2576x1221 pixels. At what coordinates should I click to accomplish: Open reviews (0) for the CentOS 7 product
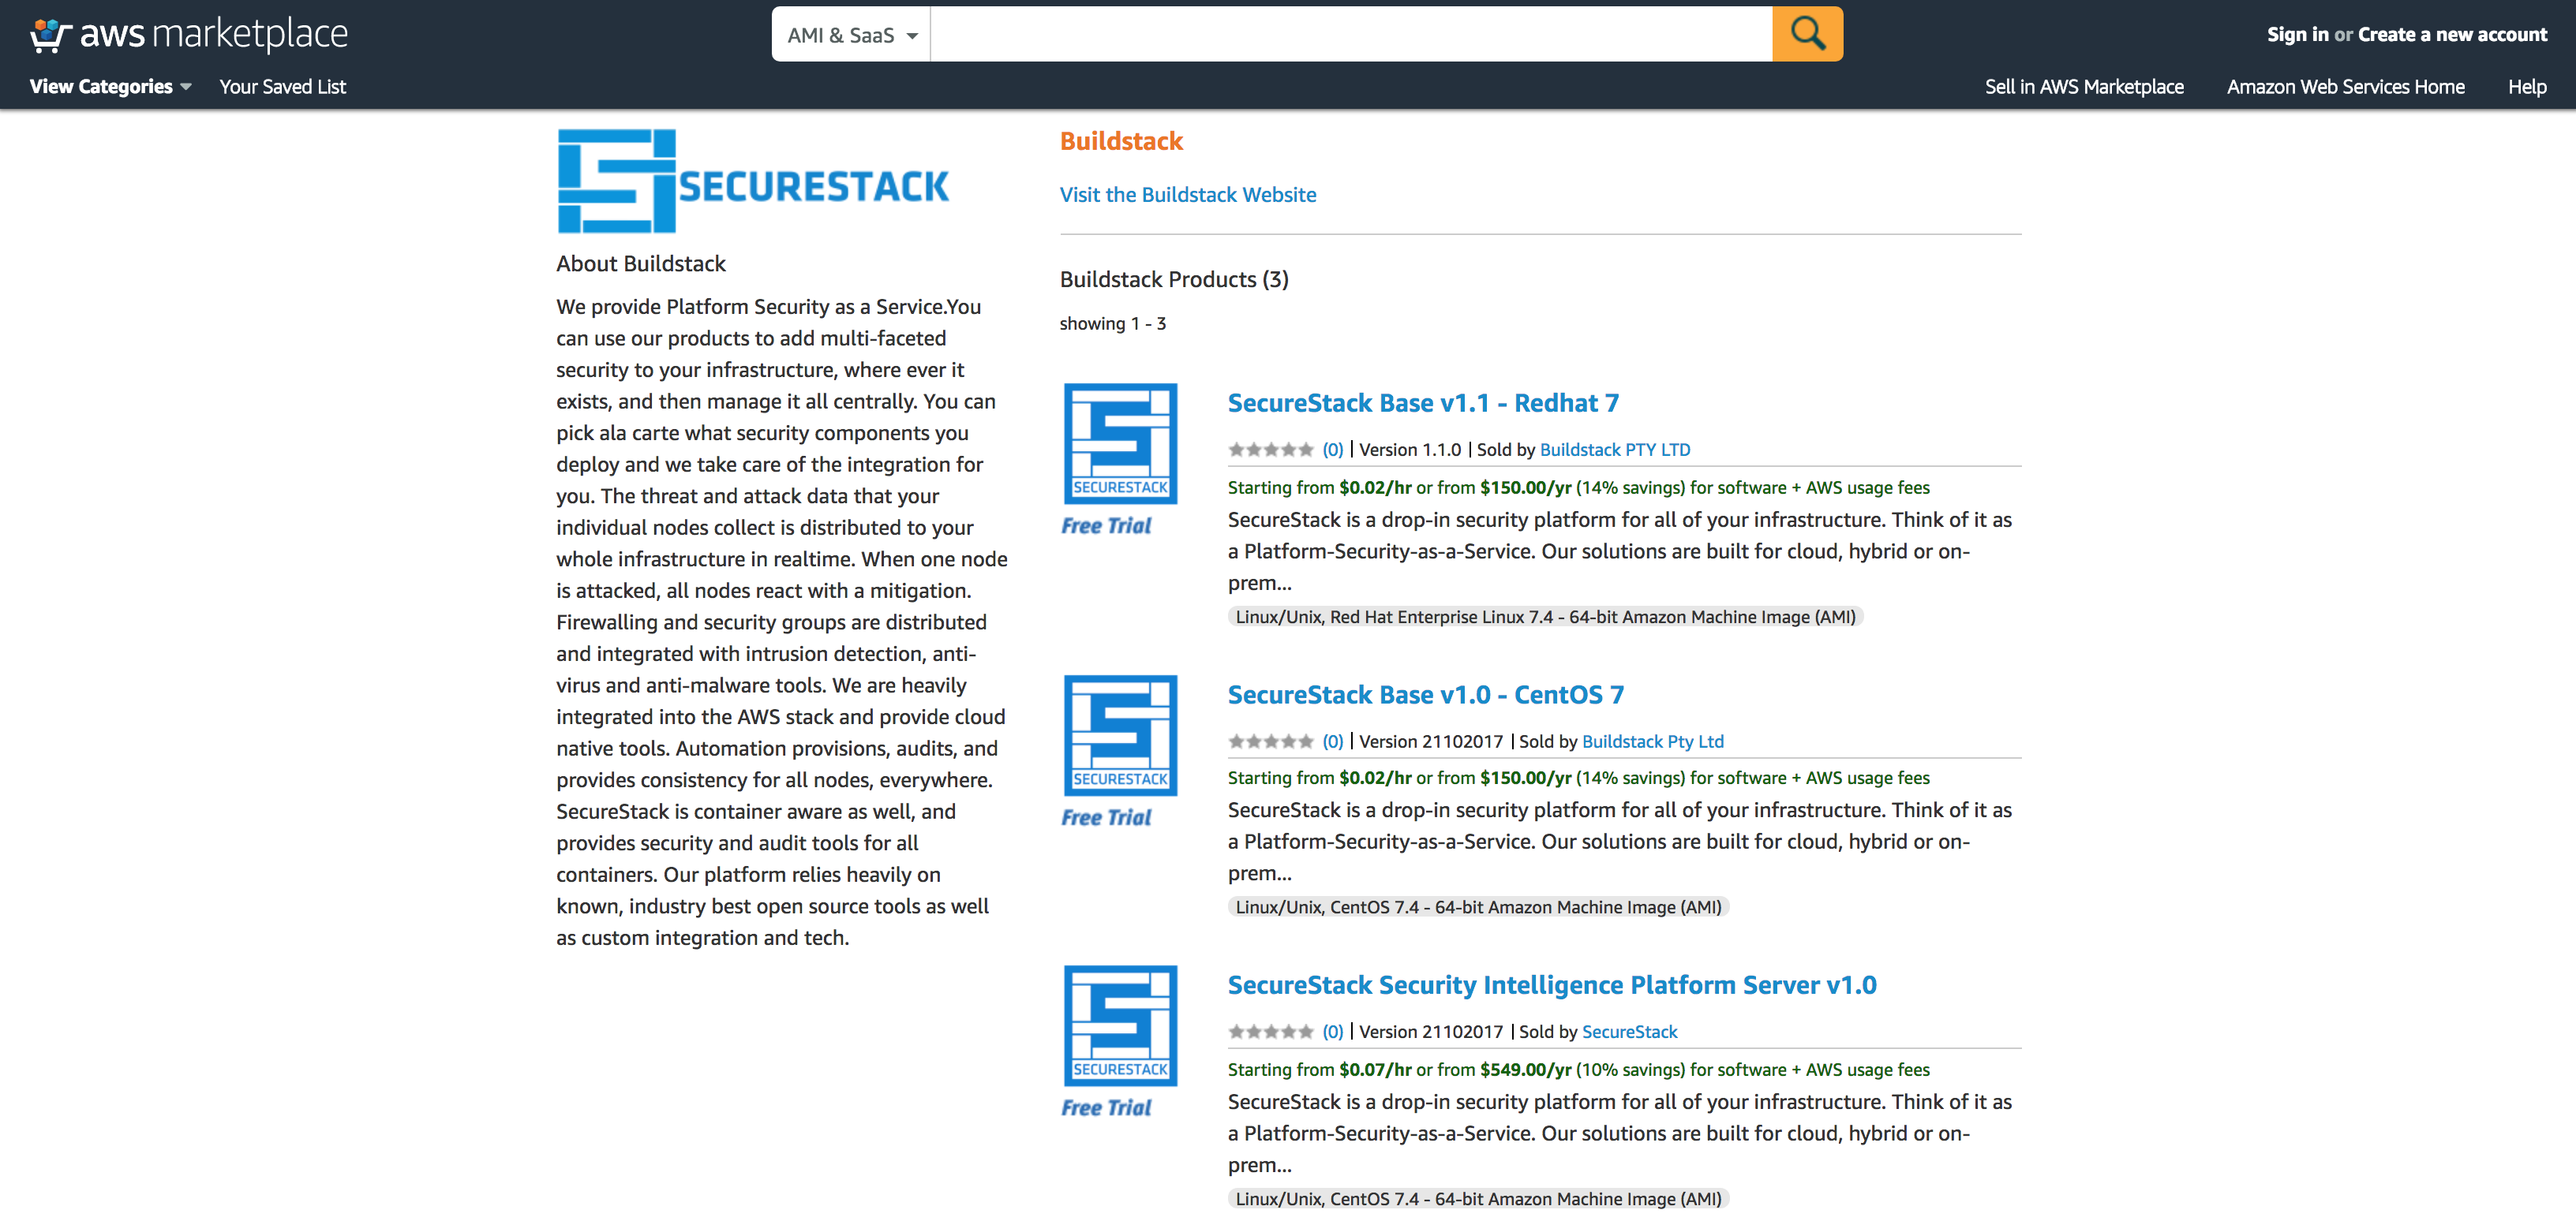[x=1332, y=741]
